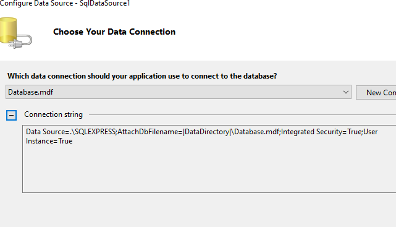Click Instance=True on the second line

[x=49, y=141]
